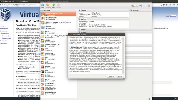Switch to the Details view button
This screenshot has width=178, height=100.
[134, 6]
